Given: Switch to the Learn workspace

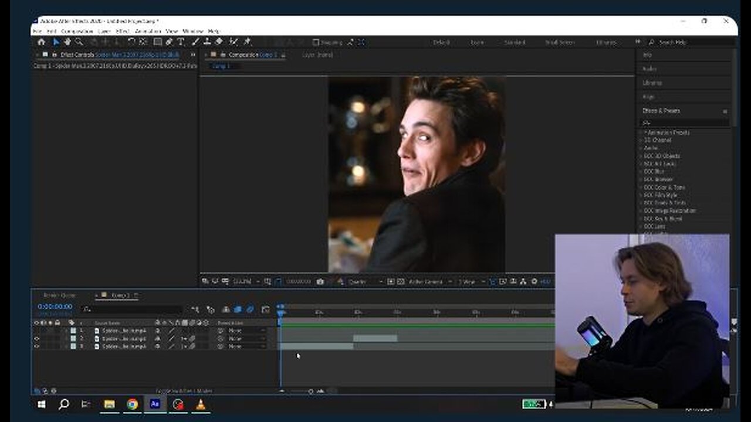Looking at the screenshot, I should point(477,42).
